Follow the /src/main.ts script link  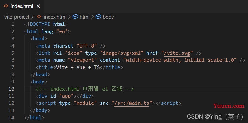[x=132, y=103]
